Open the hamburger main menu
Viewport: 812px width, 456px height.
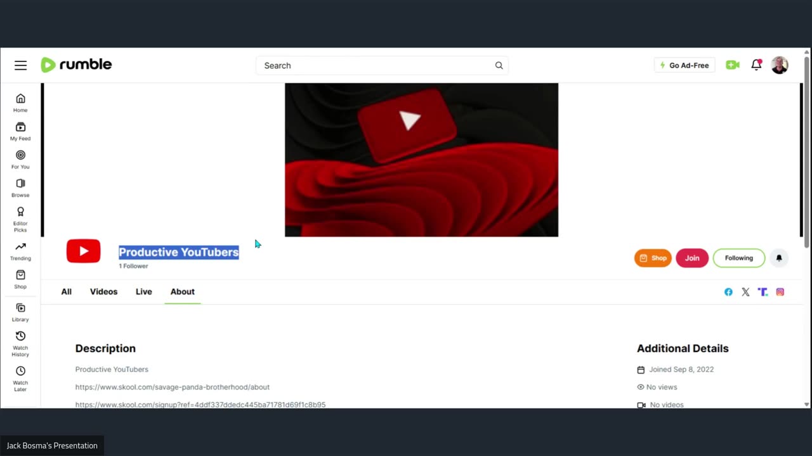(x=20, y=65)
